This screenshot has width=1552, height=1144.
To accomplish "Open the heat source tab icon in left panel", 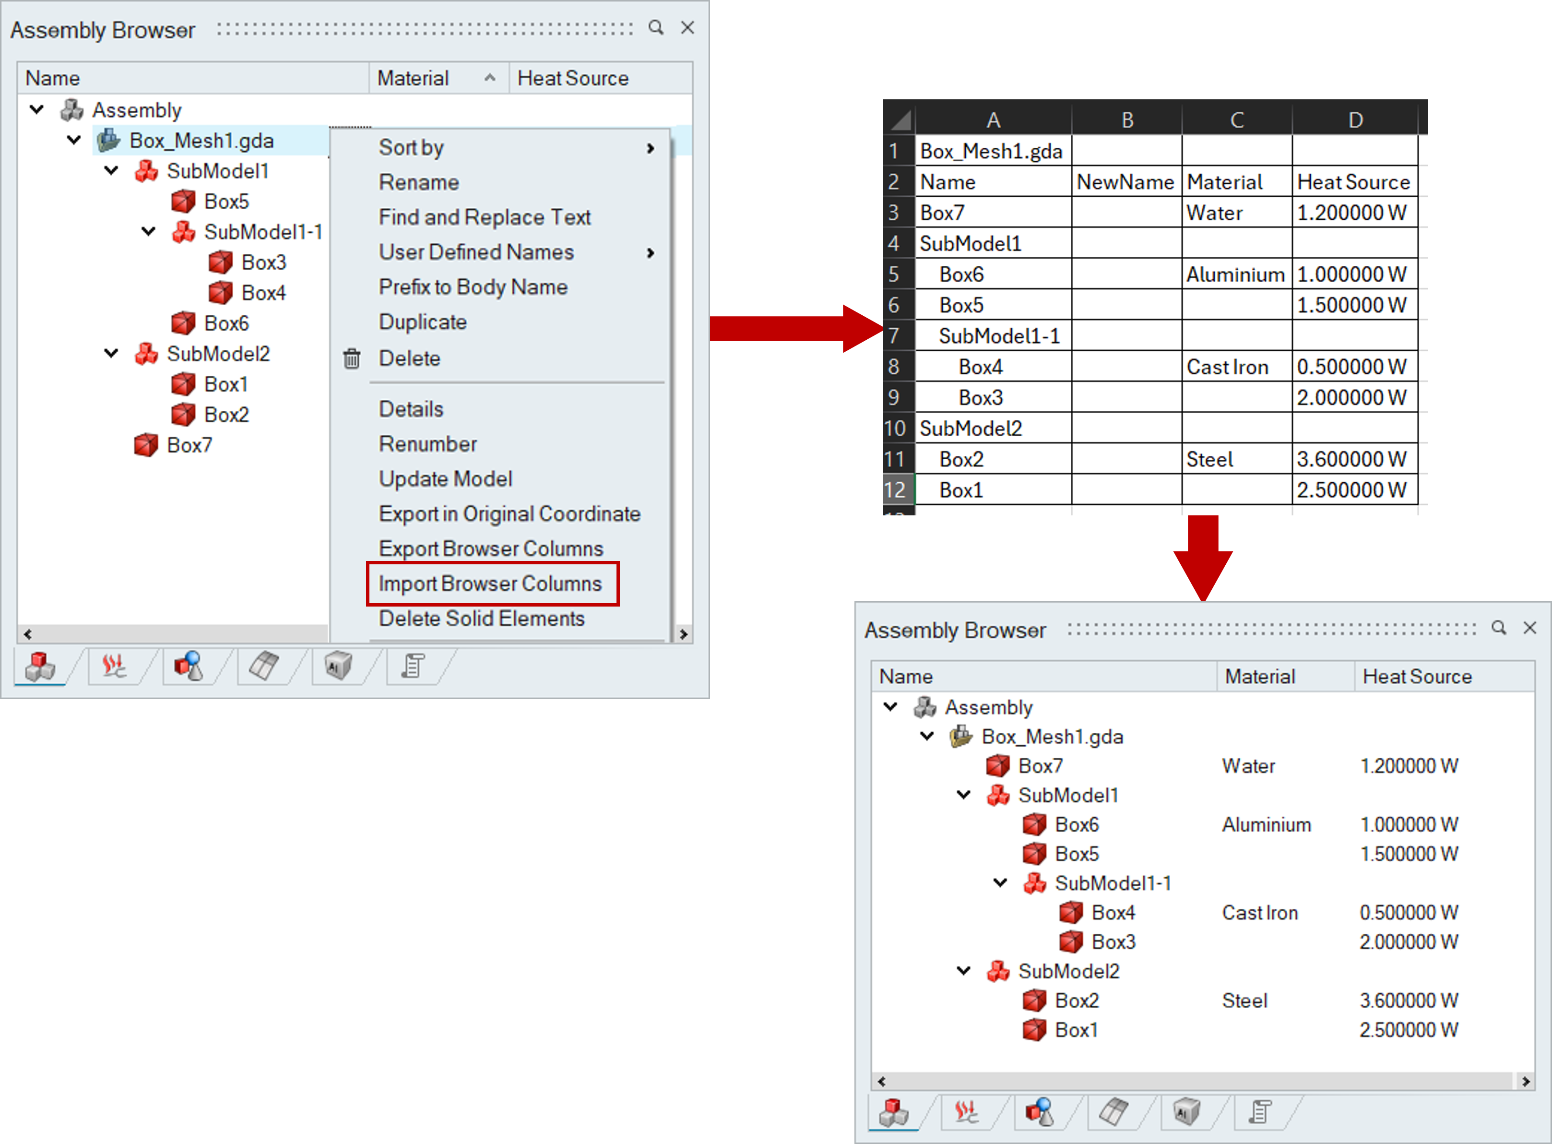I will (114, 666).
